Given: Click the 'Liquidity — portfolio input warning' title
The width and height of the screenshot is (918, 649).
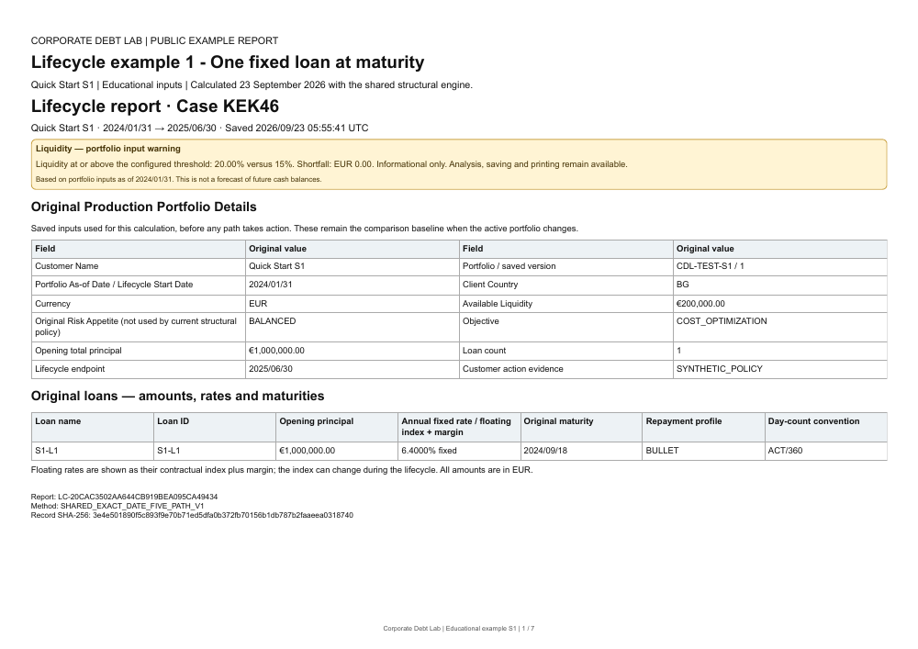Looking at the screenshot, I should (x=107, y=149).
